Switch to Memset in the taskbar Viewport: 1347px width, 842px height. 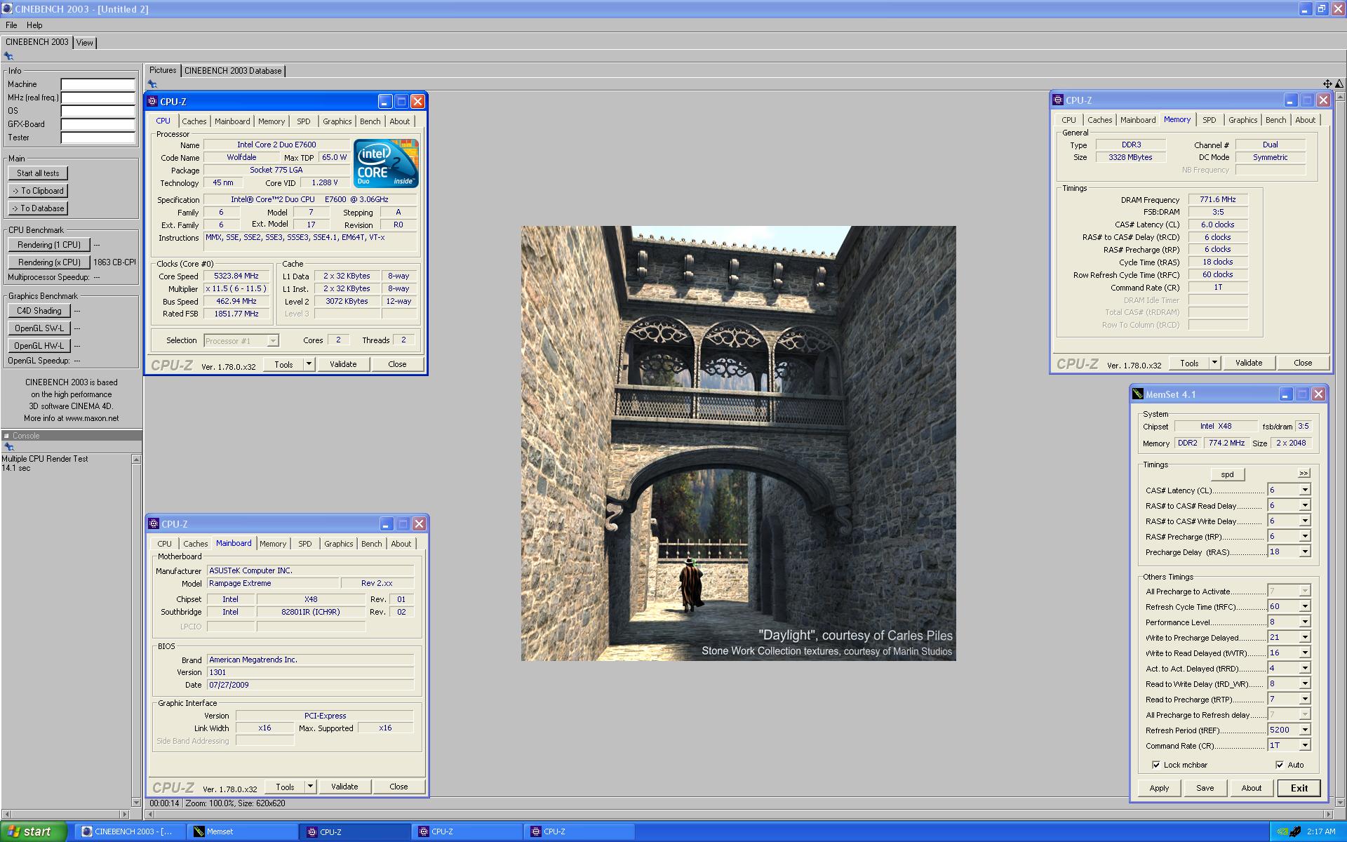(x=242, y=831)
